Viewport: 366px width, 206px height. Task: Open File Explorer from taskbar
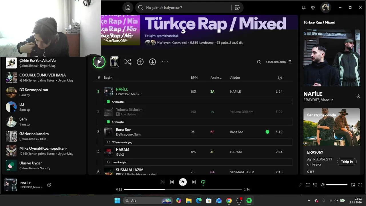pos(189,201)
